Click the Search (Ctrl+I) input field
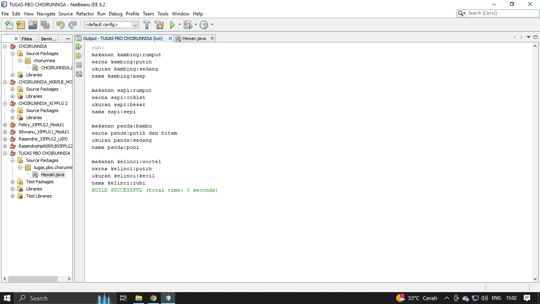This screenshot has height=304, width=540. [x=501, y=13]
